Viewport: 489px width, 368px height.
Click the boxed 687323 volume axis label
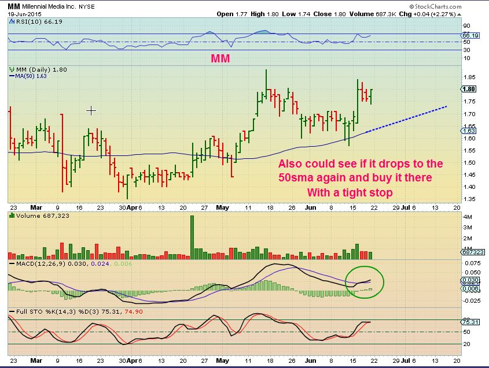[x=473, y=252]
